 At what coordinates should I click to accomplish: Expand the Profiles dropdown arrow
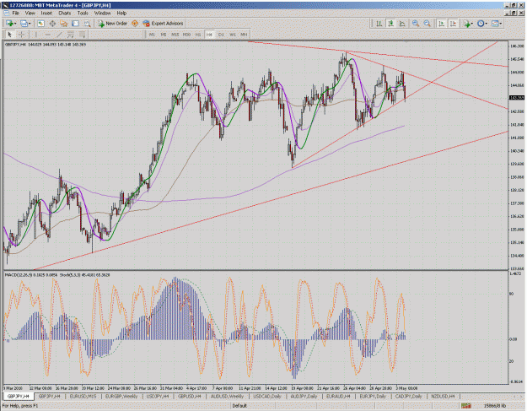pos(30,24)
